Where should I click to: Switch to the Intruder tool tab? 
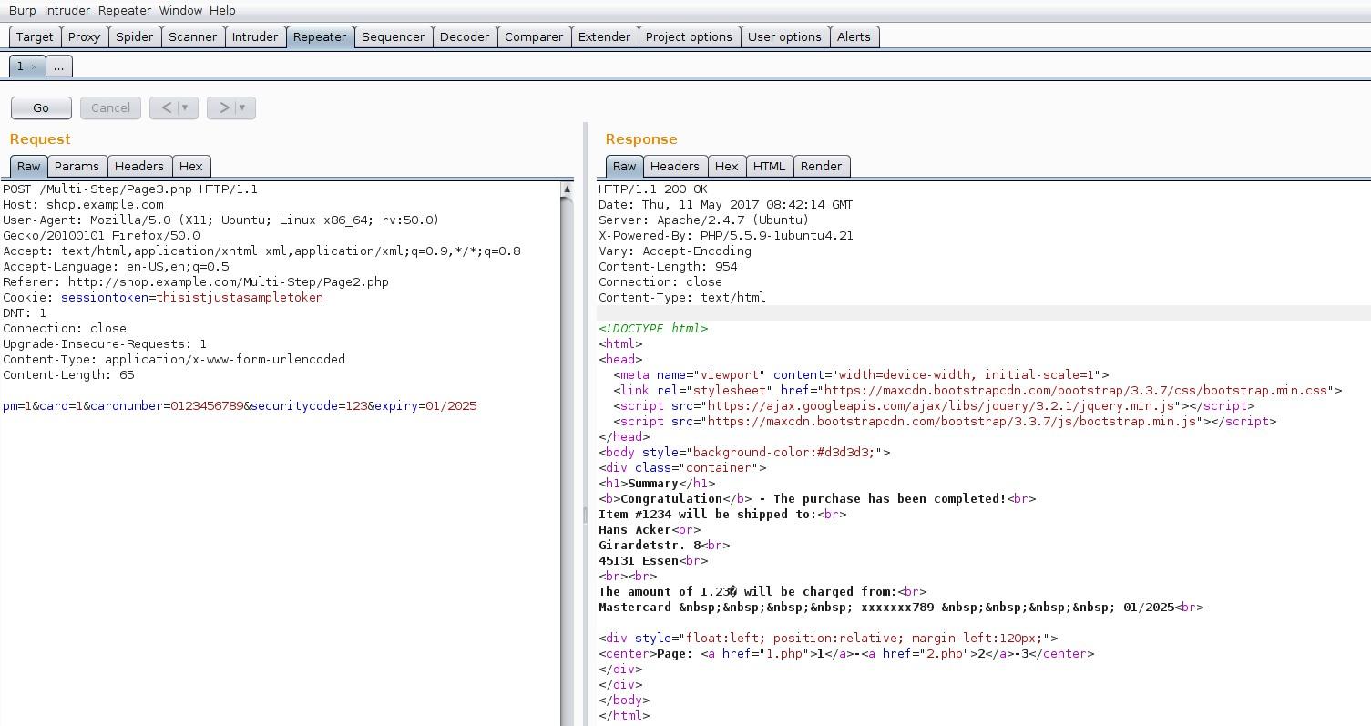point(255,37)
